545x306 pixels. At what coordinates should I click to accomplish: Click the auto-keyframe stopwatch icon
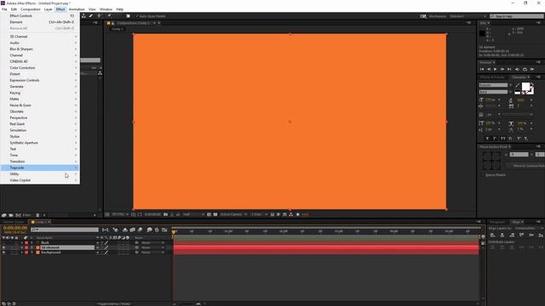(x=157, y=229)
